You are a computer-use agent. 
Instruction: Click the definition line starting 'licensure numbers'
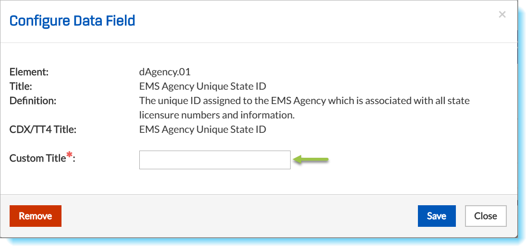[216, 116]
